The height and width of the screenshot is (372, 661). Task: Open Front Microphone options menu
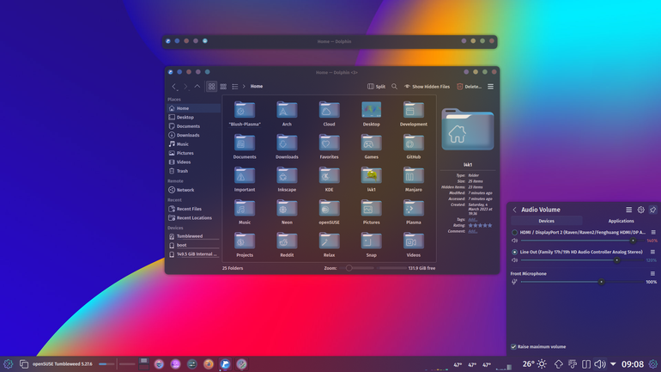(652, 274)
